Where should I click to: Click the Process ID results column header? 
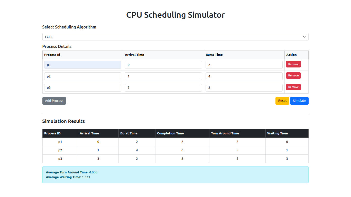click(60, 133)
